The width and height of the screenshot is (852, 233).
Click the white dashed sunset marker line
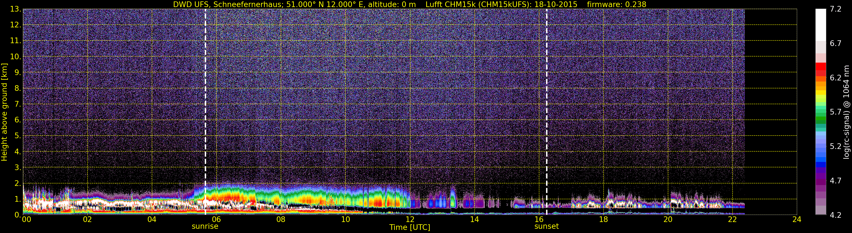click(x=546, y=112)
